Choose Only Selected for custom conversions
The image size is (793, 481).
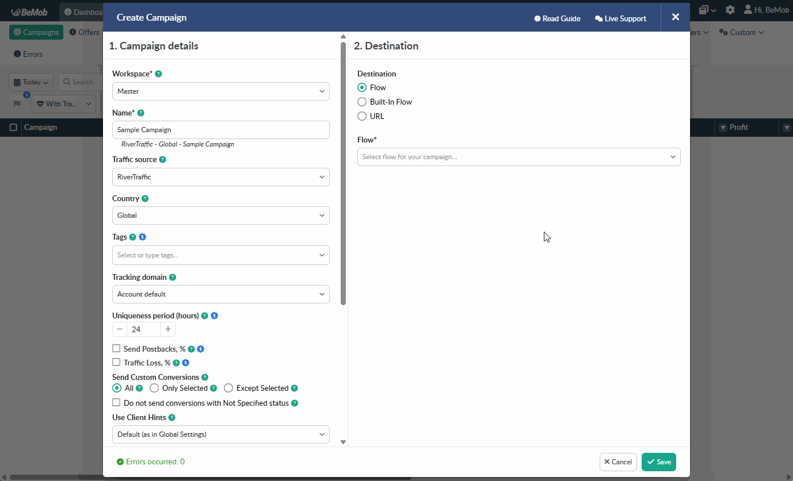pyautogui.click(x=154, y=388)
